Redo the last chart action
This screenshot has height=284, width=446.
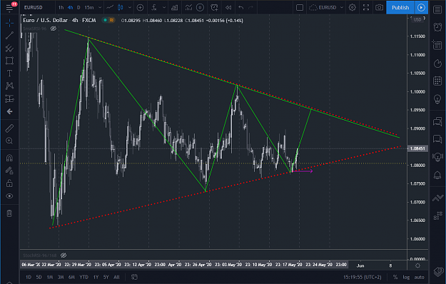click(250, 8)
